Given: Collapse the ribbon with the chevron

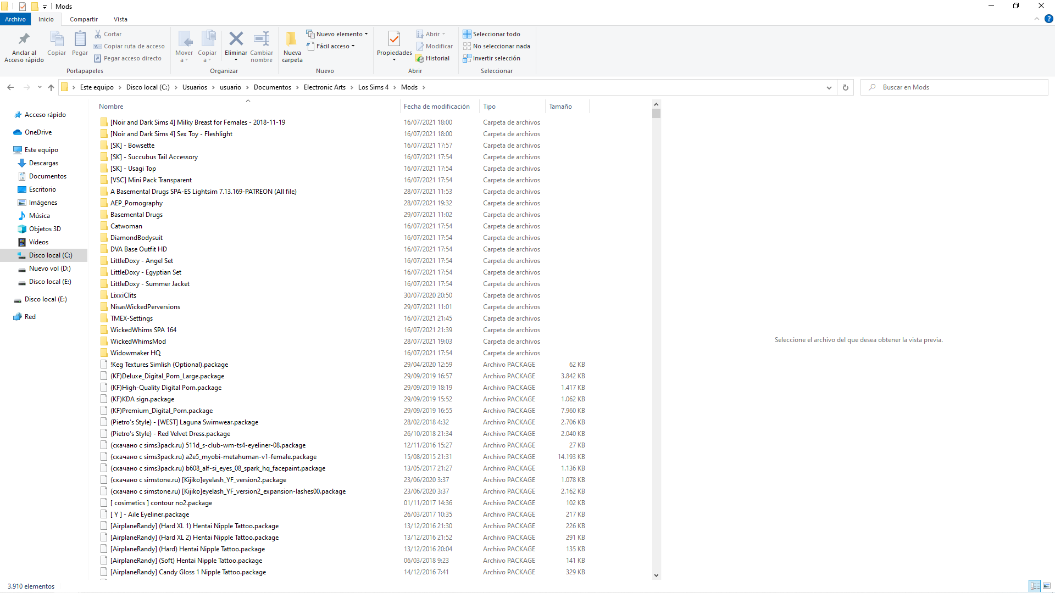Looking at the screenshot, I should (1037, 19).
